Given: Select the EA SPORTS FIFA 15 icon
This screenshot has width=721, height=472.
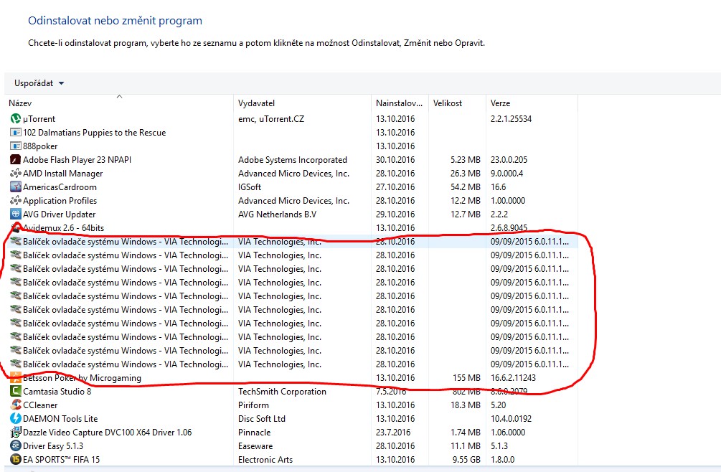Looking at the screenshot, I should point(16,460).
